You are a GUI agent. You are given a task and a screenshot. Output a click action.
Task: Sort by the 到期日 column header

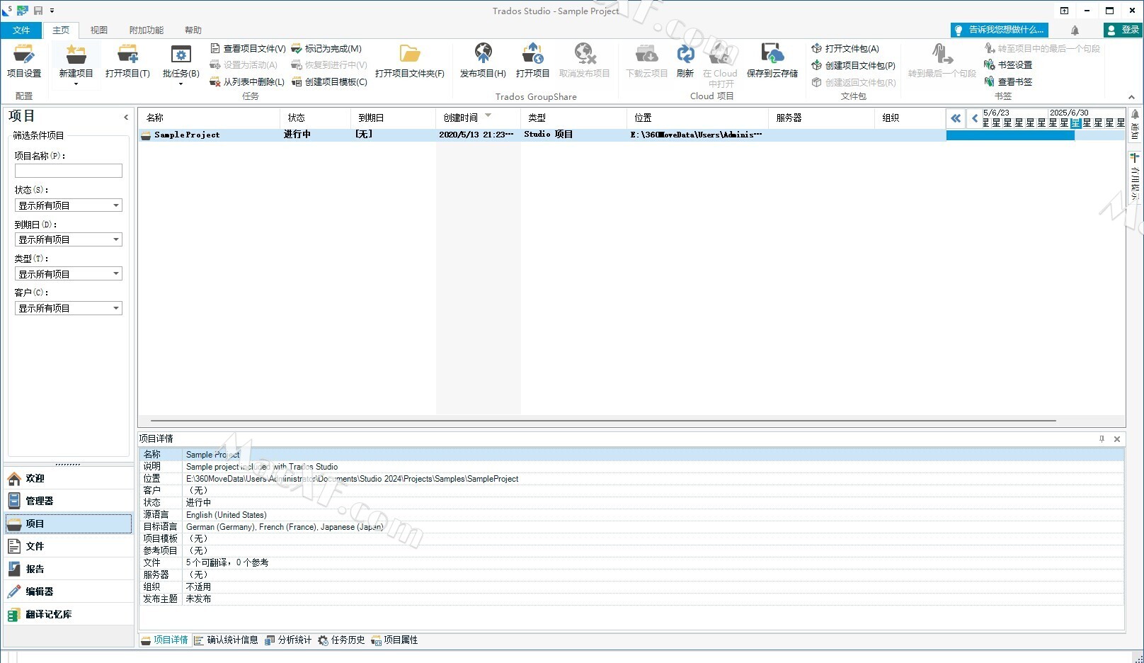pos(394,118)
